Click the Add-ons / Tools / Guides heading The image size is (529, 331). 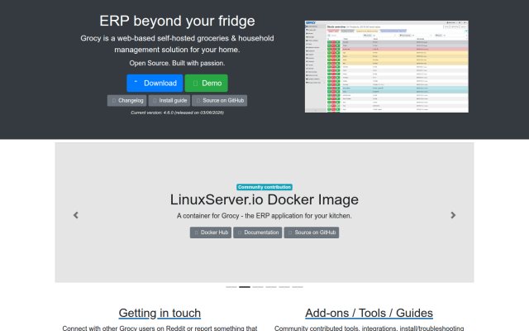pyautogui.click(x=369, y=313)
